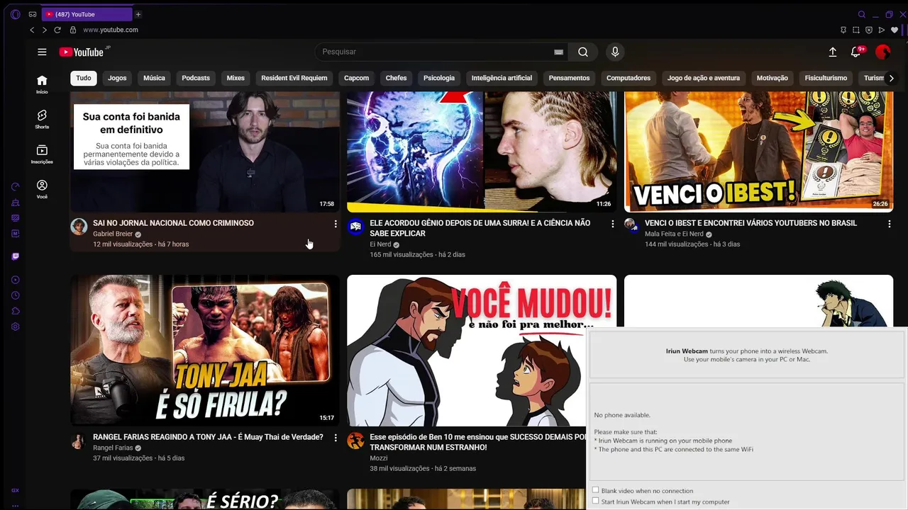Open Inscrições in the sidebar
This screenshot has height=510, width=908.
point(42,154)
